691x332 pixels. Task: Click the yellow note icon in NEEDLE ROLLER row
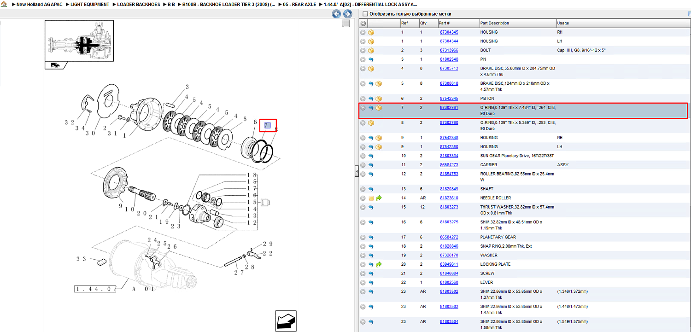tap(371, 198)
